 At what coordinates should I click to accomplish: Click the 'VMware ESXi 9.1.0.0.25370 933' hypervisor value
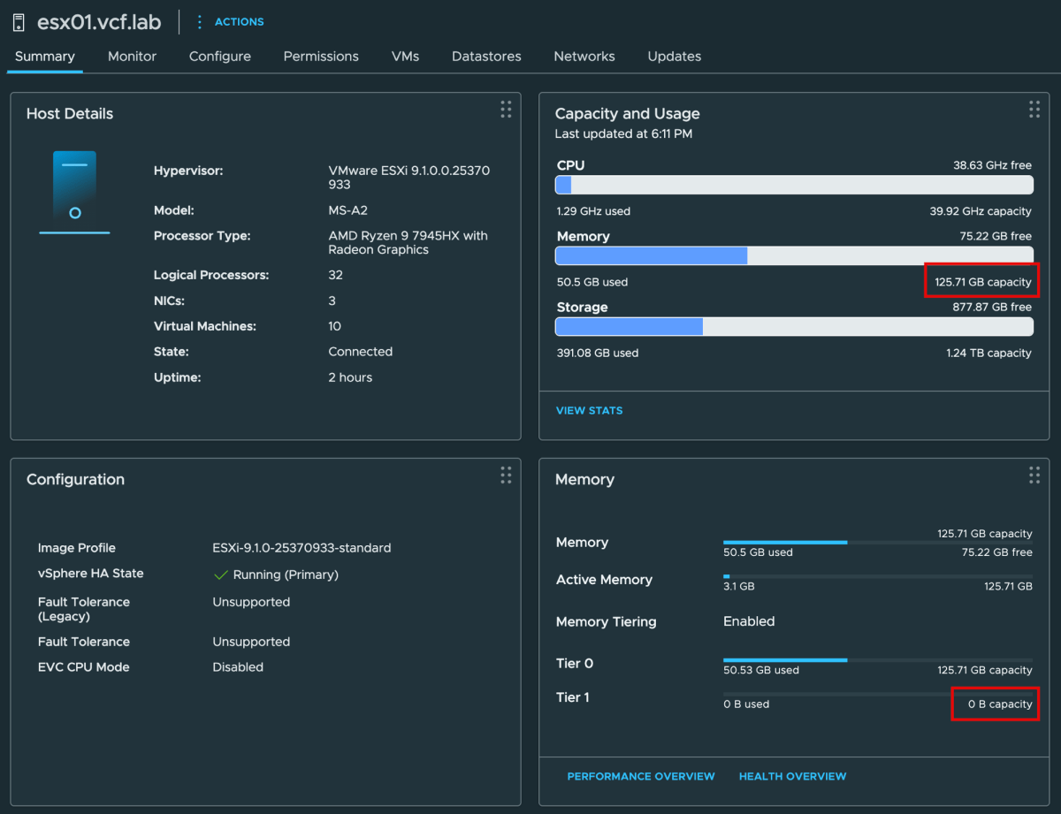pos(408,178)
